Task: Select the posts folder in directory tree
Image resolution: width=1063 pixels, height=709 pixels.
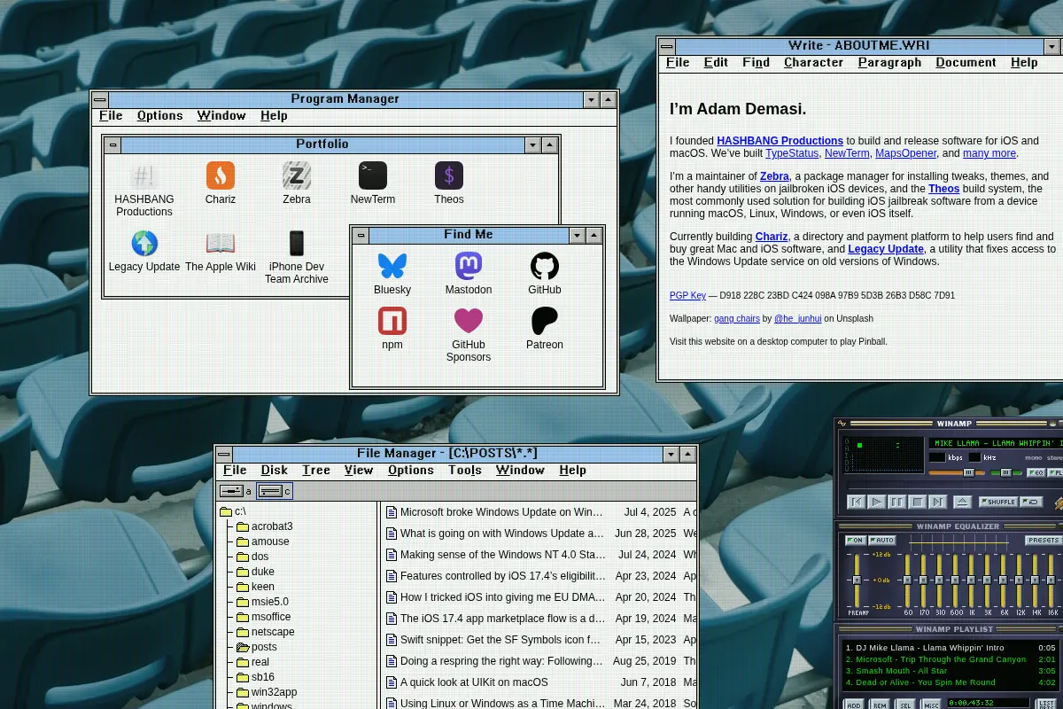Action: 257,647
